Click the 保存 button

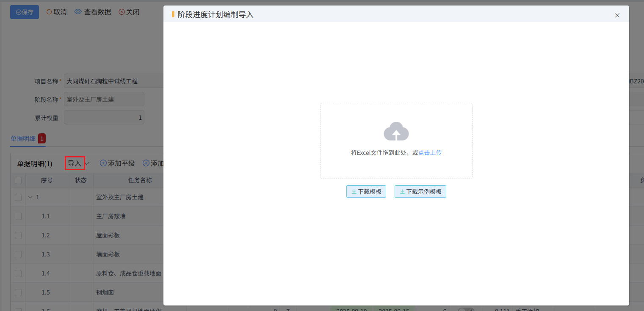(x=25, y=12)
